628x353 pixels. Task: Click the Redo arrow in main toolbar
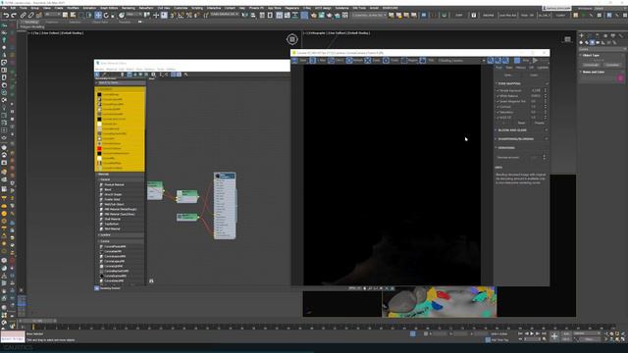(13, 16)
